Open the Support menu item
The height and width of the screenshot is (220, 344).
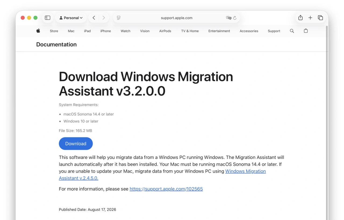tap(274, 31)
